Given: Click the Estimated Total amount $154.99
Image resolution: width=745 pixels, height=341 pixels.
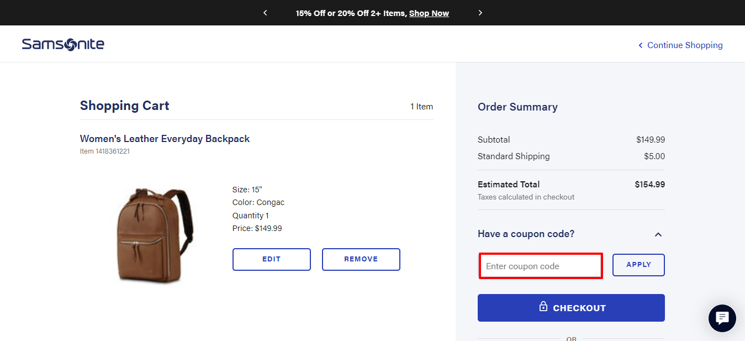Looking at the screenshot, I should [x=650, y=185].
